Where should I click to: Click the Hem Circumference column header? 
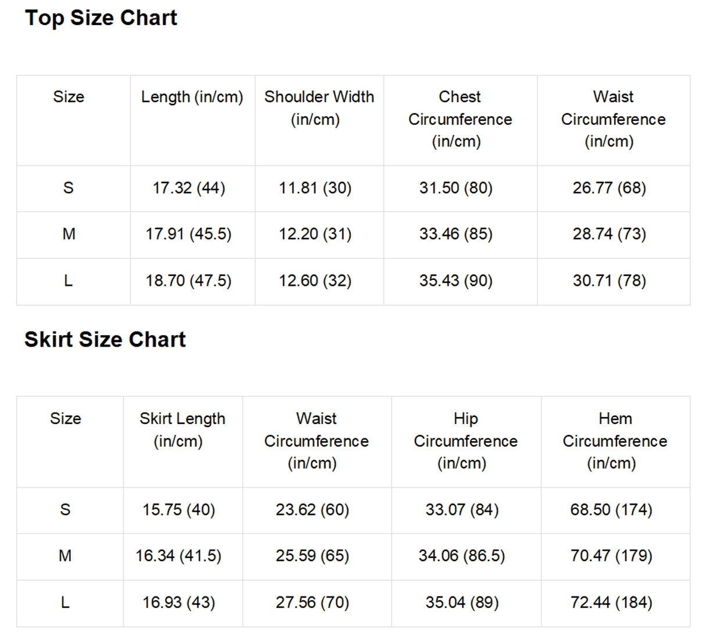coord(615,441)
